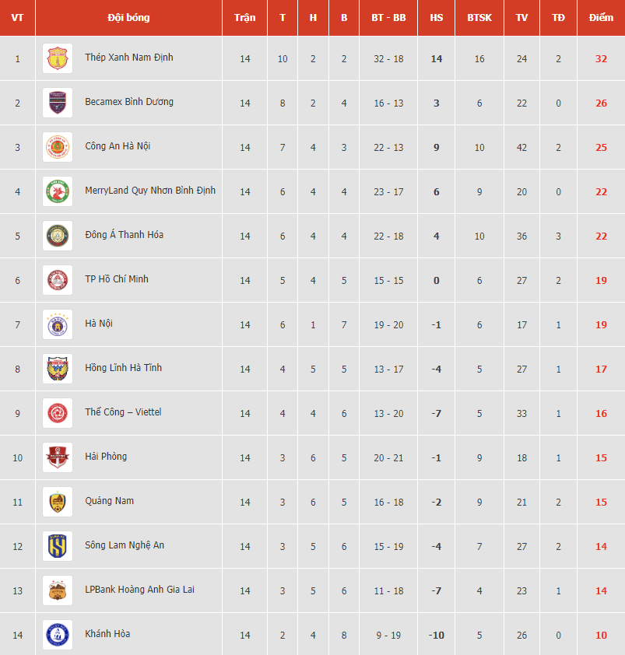Click the Đội bóng column header
The height and width of the screenshot is (655, 625).
128,18
